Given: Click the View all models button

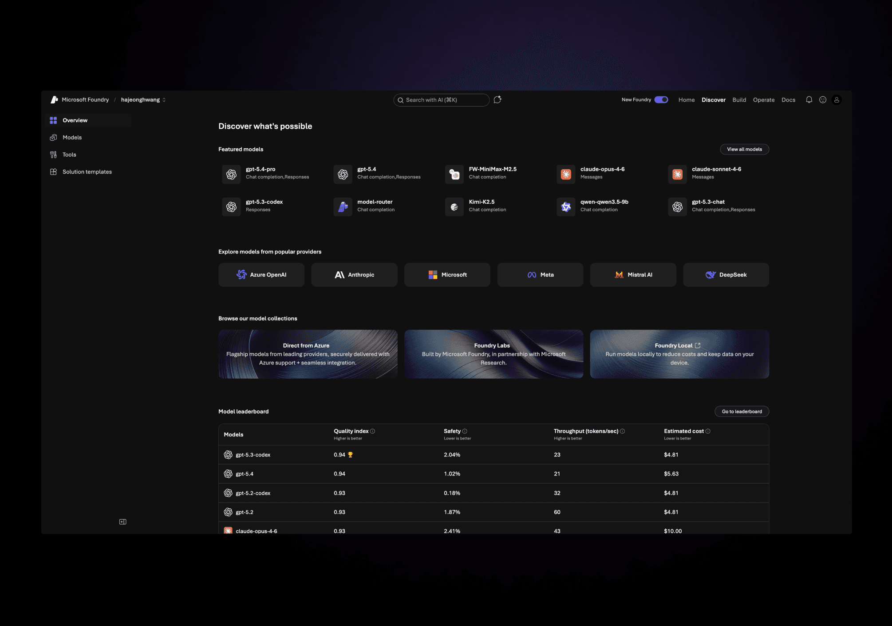Looking at the screenshot, I should (744, 149).
